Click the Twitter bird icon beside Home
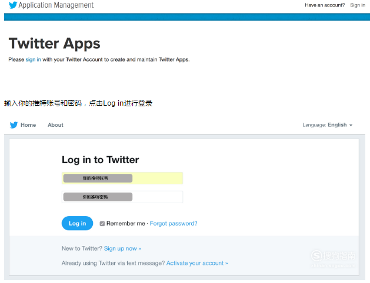370x283 pixels. coord(14,125)
